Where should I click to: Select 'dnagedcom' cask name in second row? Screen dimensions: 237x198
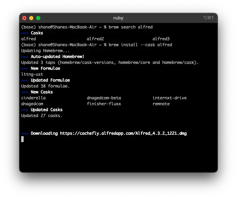click(x=32, y=104)
